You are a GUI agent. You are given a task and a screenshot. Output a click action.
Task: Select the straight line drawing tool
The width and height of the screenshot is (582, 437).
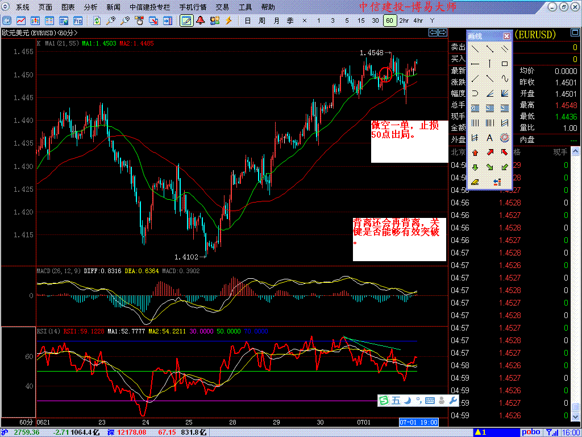click(475, 49)
